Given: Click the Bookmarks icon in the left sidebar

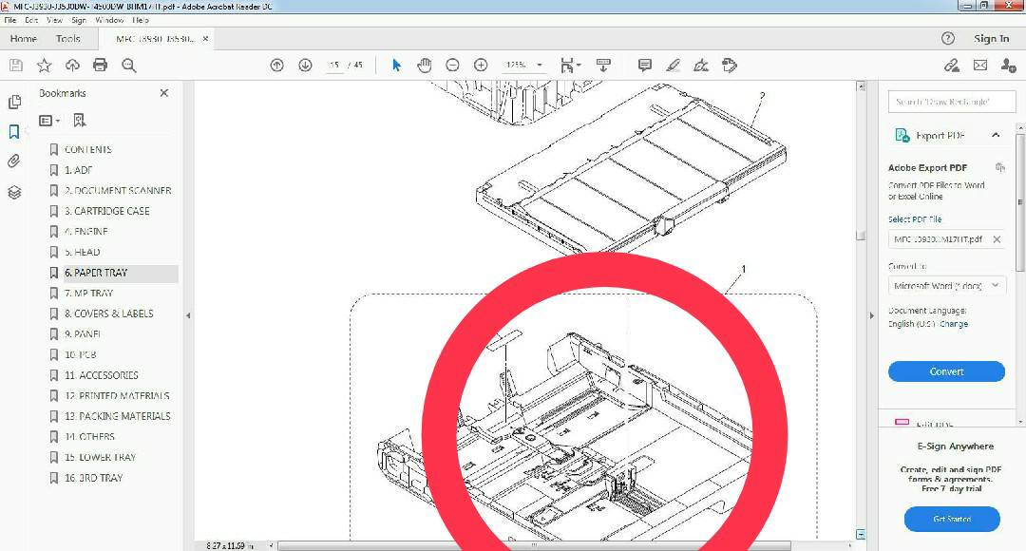Looking at the screenshot, I should click(x=14, y=131).
